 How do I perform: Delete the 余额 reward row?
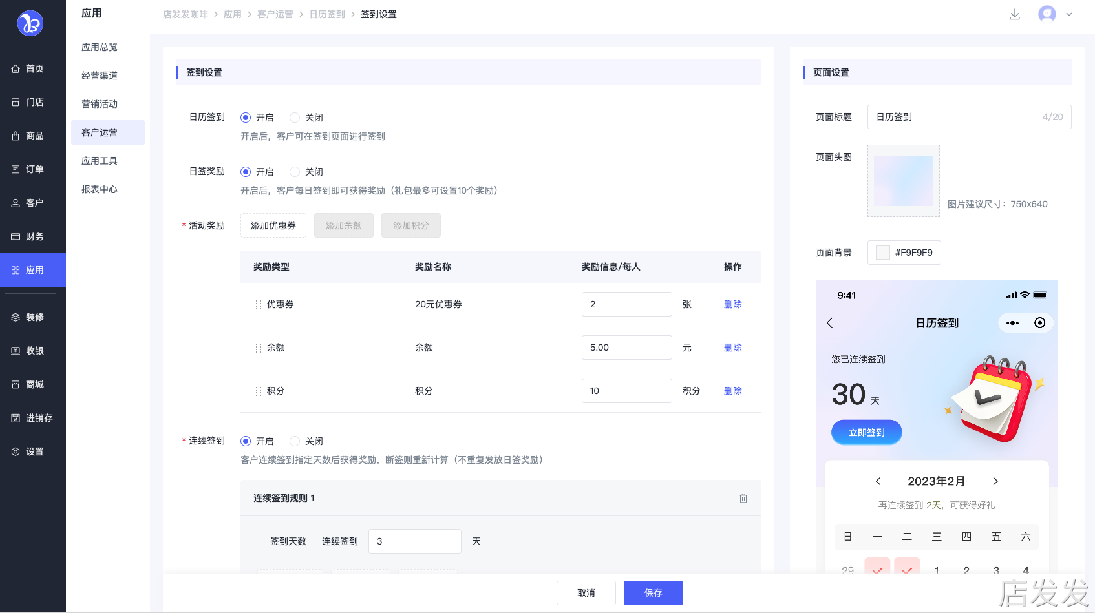pos(733,348)
